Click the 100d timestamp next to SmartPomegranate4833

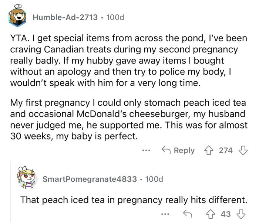tap(155, 179)
